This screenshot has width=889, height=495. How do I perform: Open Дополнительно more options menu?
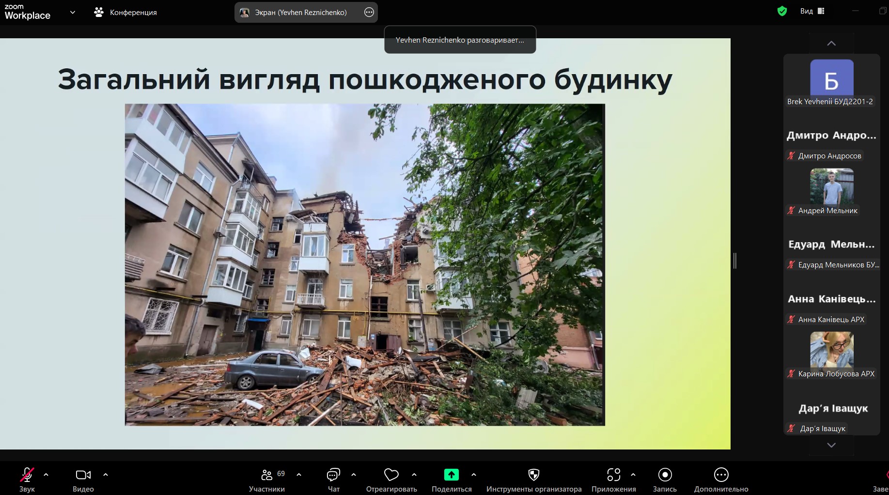(x=721, y=480)
